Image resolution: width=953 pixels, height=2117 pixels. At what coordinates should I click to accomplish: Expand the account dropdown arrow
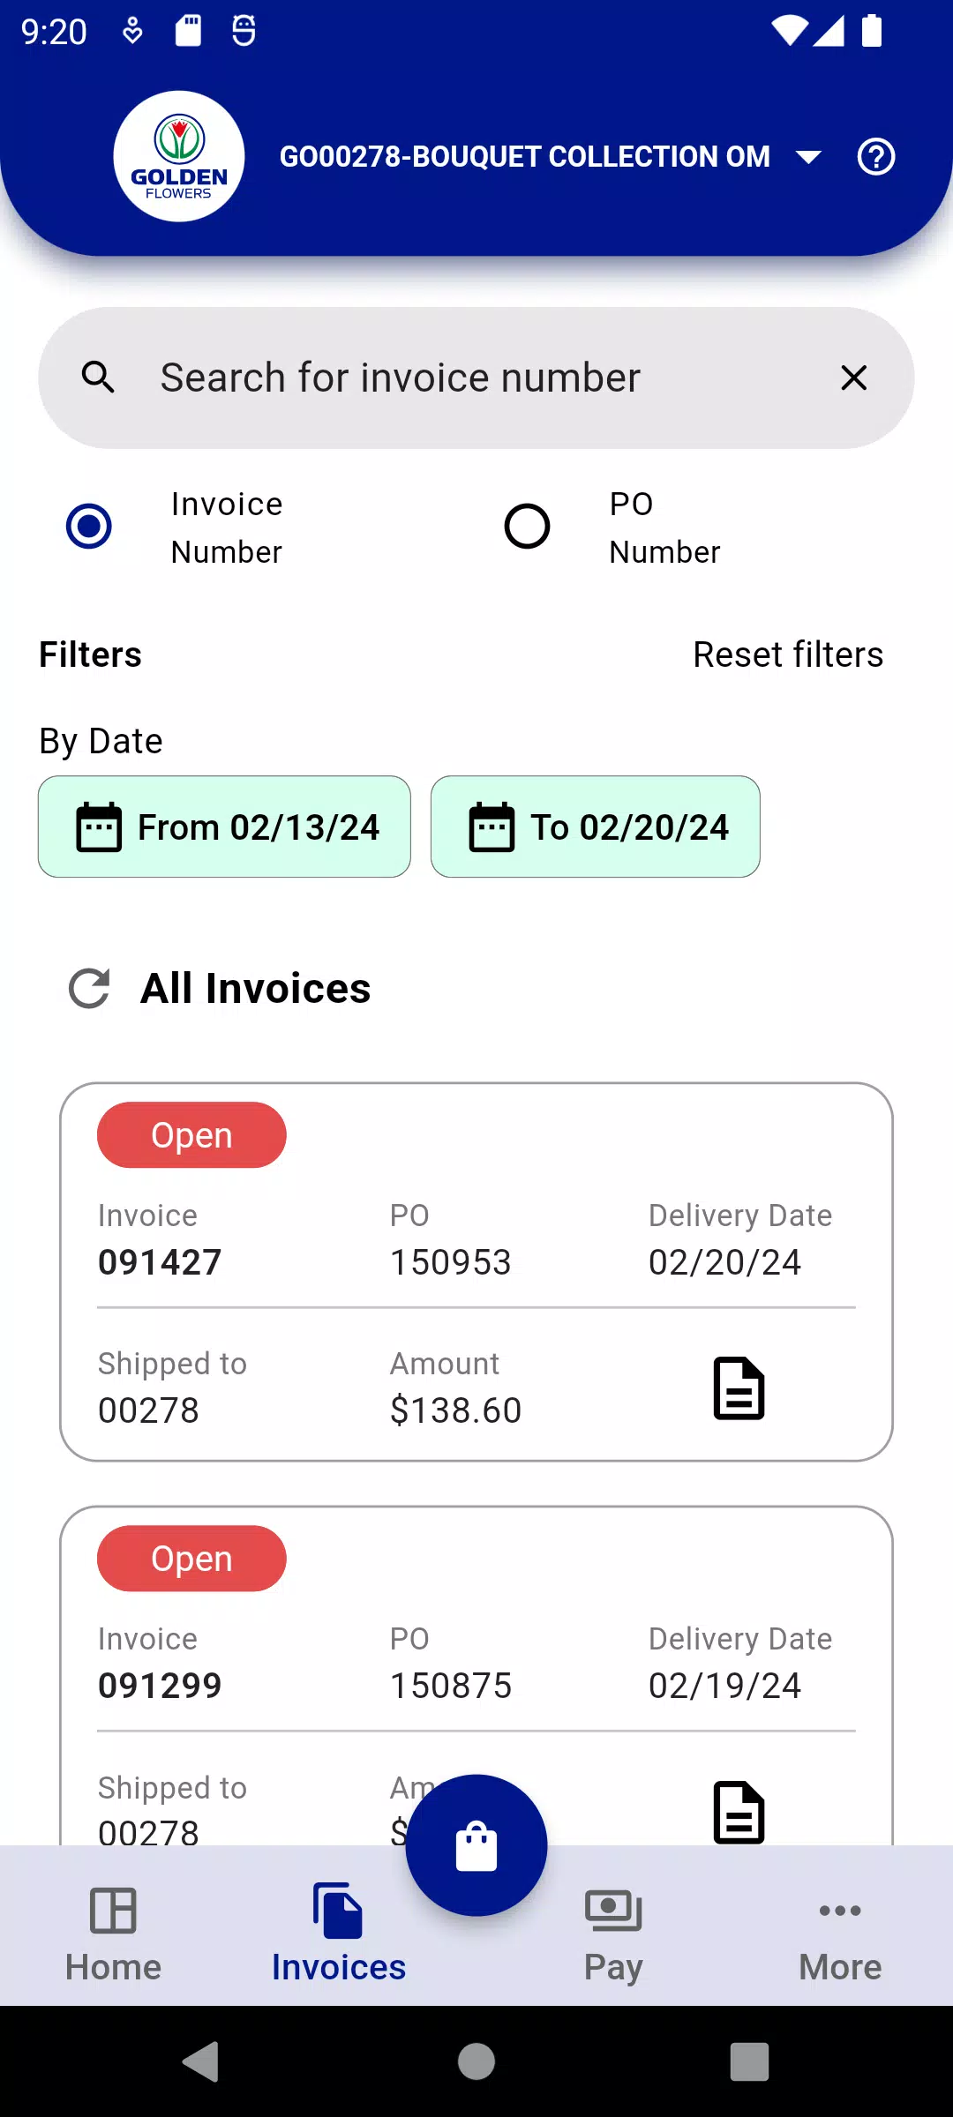(808, 157)
